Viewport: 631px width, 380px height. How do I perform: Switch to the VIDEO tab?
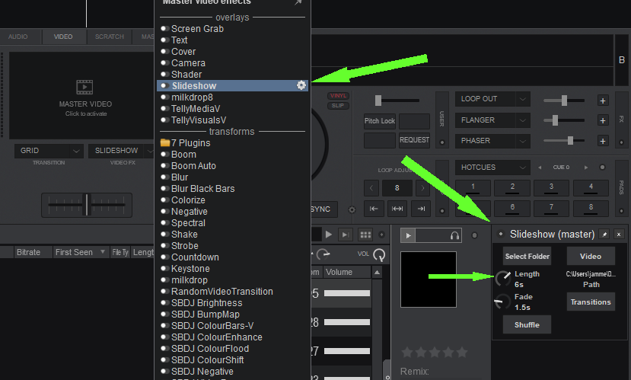coord(63,37)
